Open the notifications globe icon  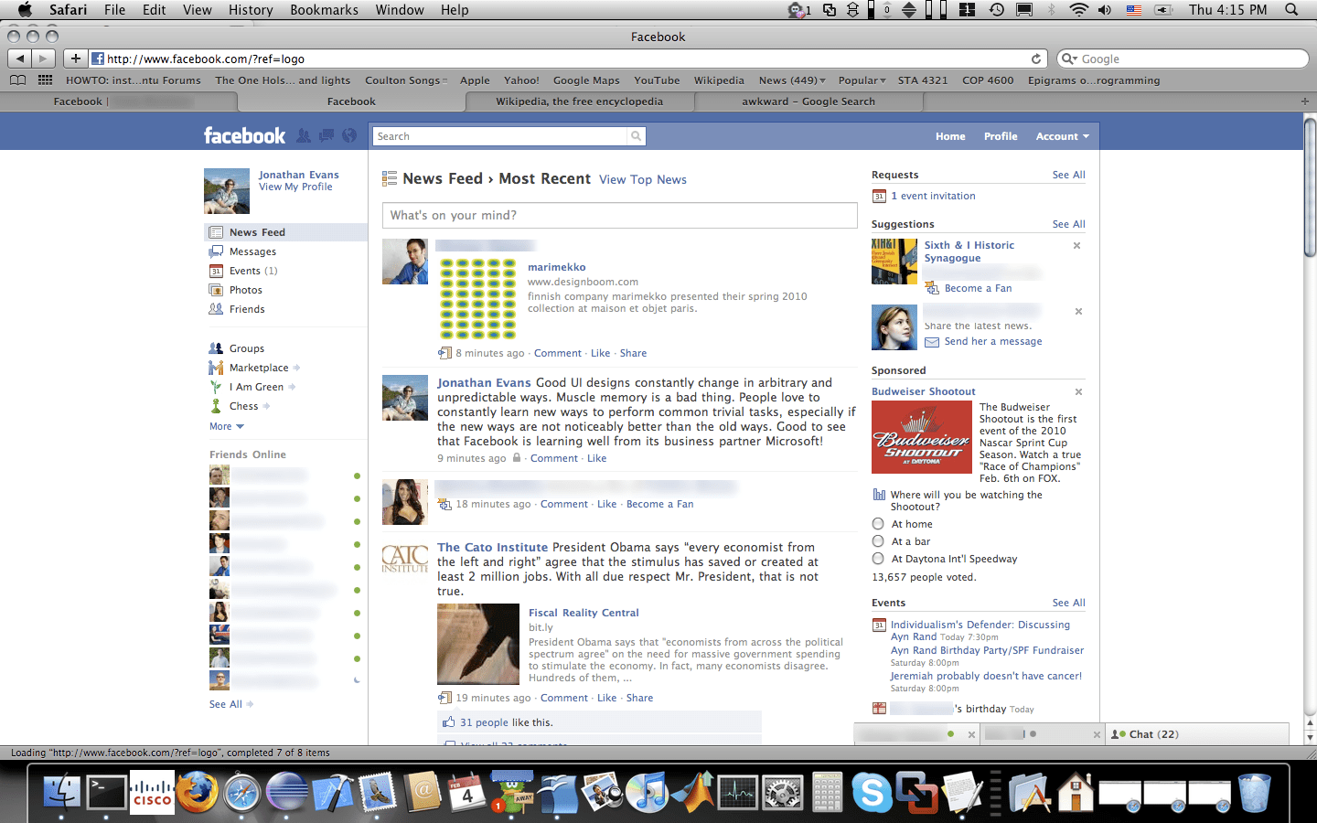(x=349, y=136)
